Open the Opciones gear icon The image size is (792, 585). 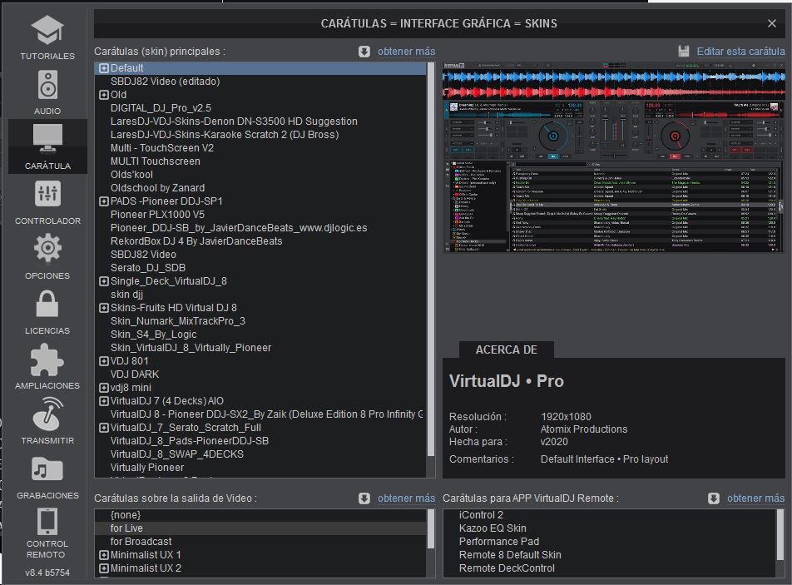(47, 250)
